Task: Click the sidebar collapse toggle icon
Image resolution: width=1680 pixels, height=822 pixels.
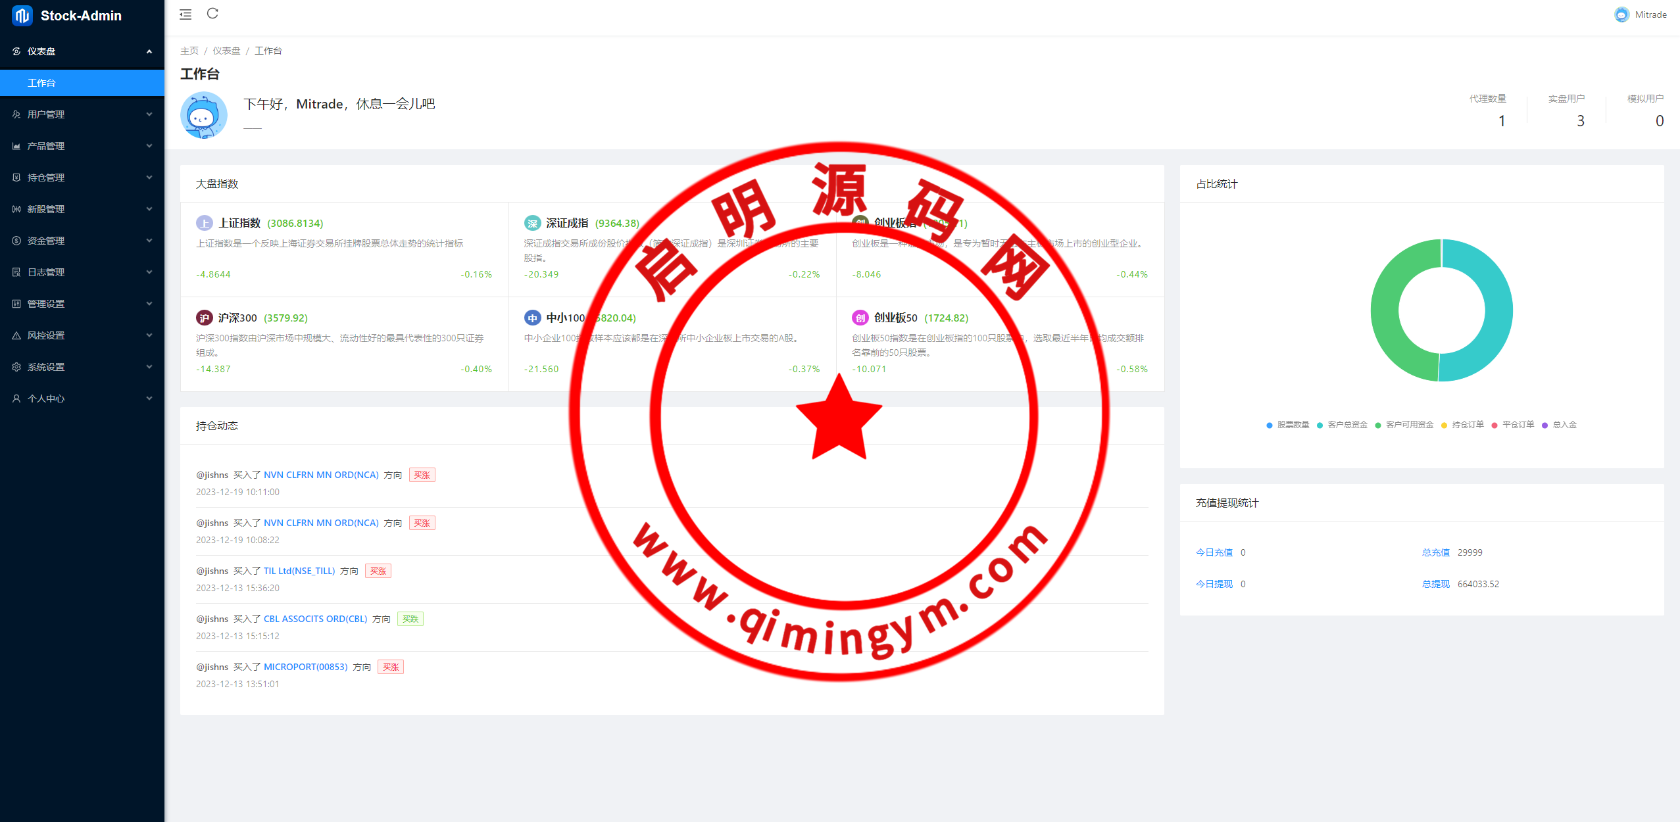Action: click(185, 14)
